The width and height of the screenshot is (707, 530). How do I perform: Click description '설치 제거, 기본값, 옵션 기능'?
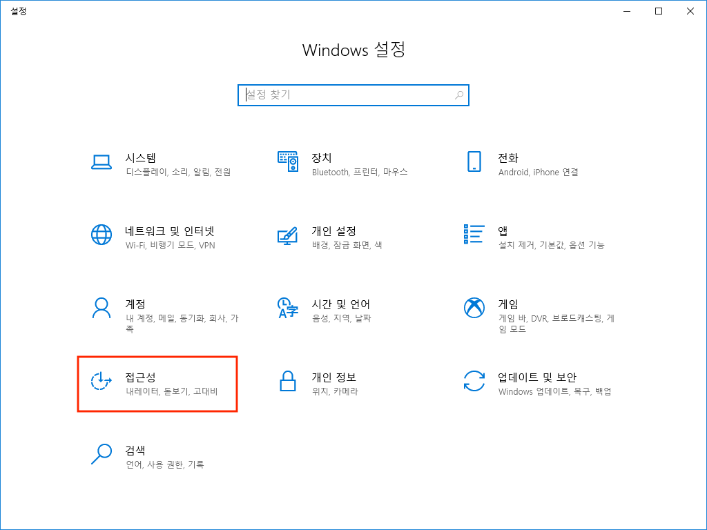pyautogui.click(x=552, y=245)
